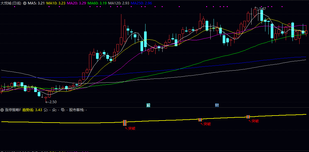Click the second 突破 breakout signal bar
The height and width of the screenshot is (152, 309).
tap(200, 120)
